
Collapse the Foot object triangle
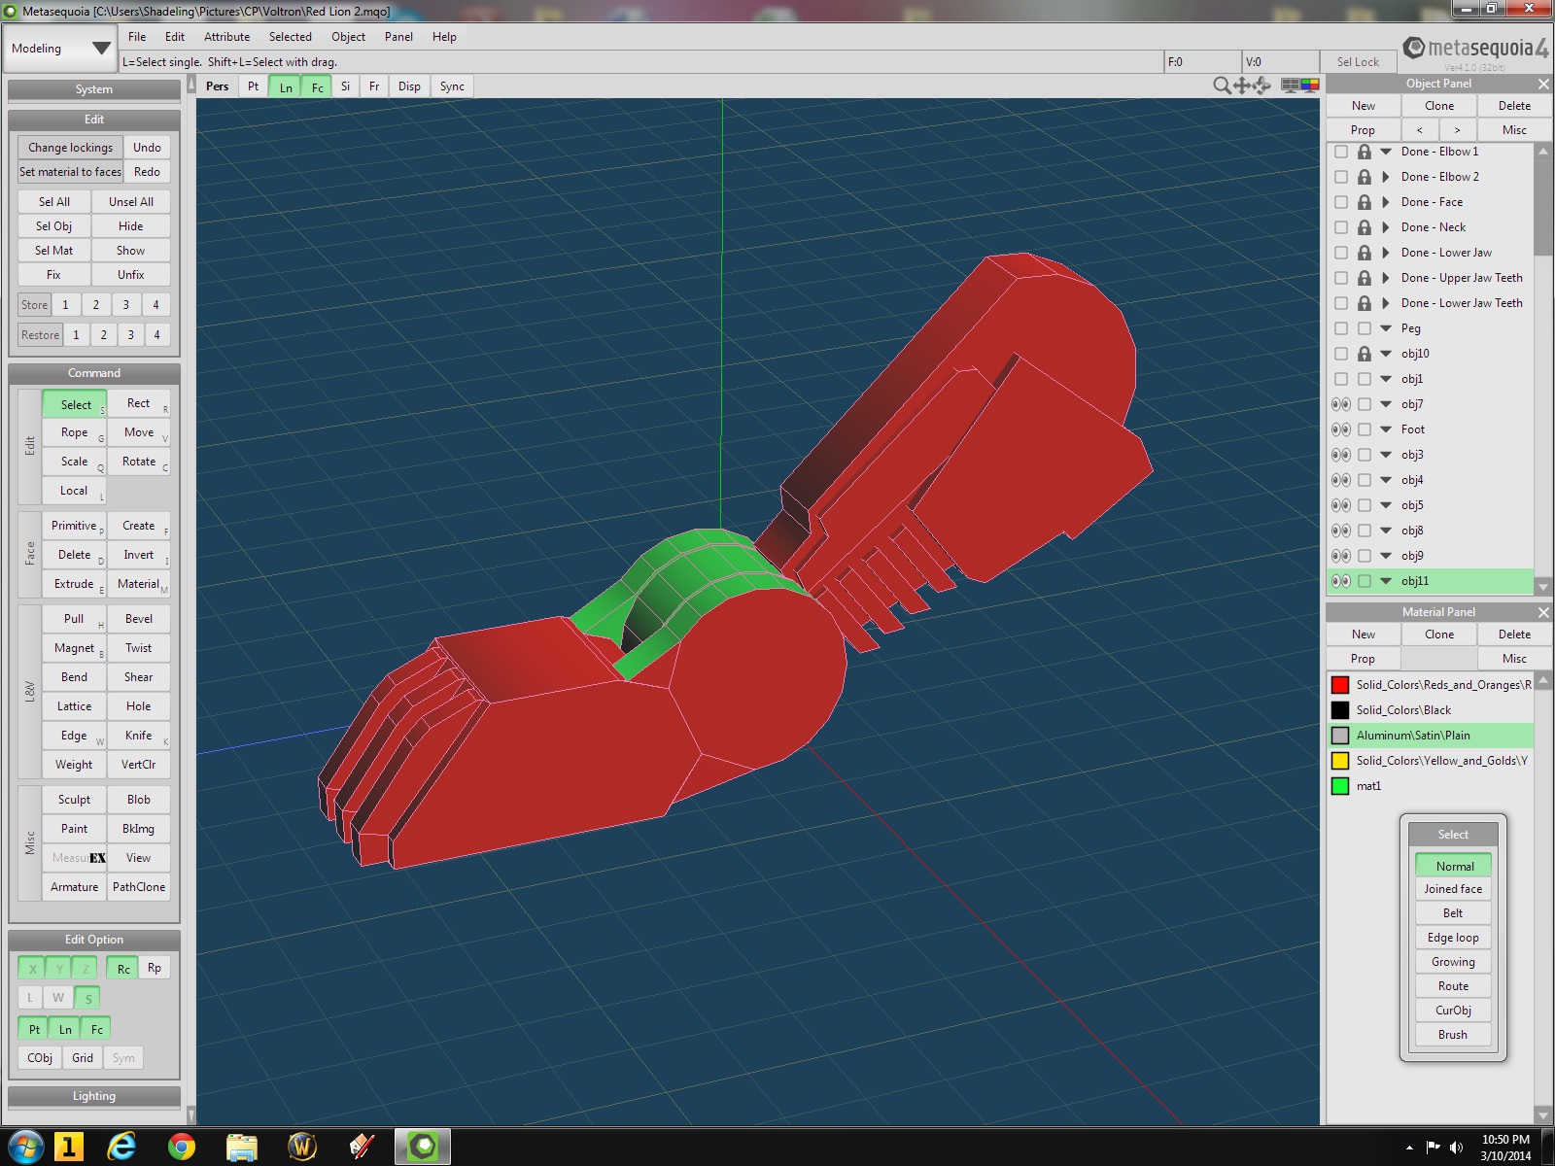[1386, 429]
